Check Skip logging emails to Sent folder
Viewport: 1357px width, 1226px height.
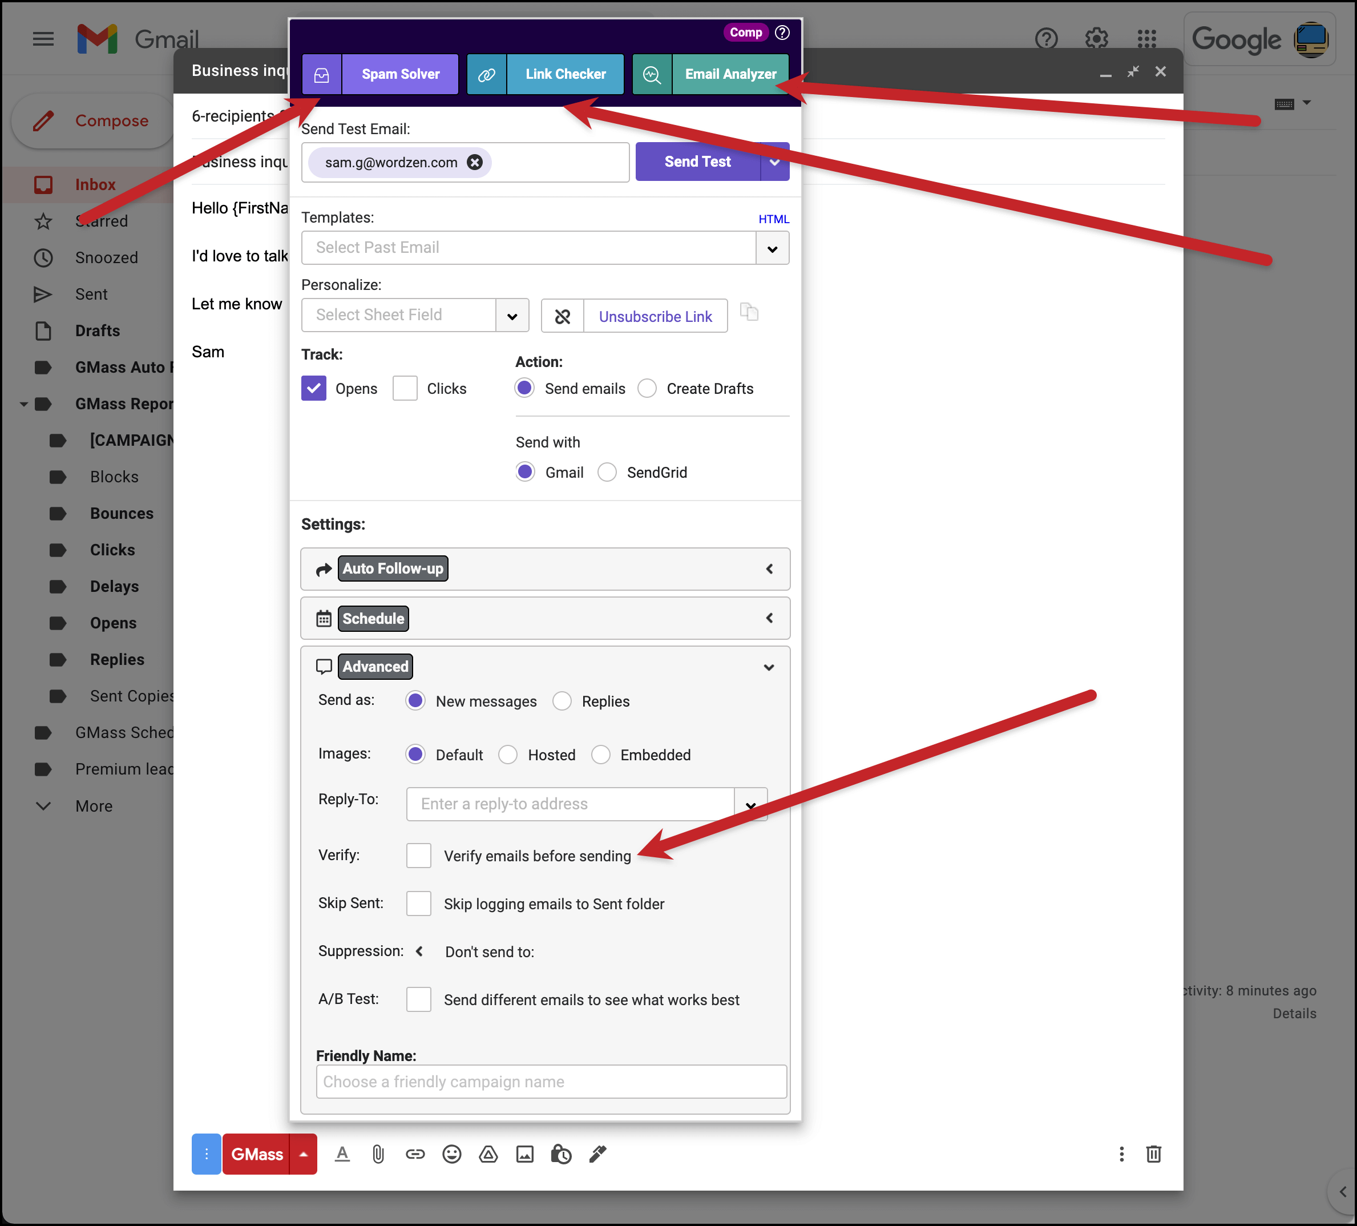419,904
